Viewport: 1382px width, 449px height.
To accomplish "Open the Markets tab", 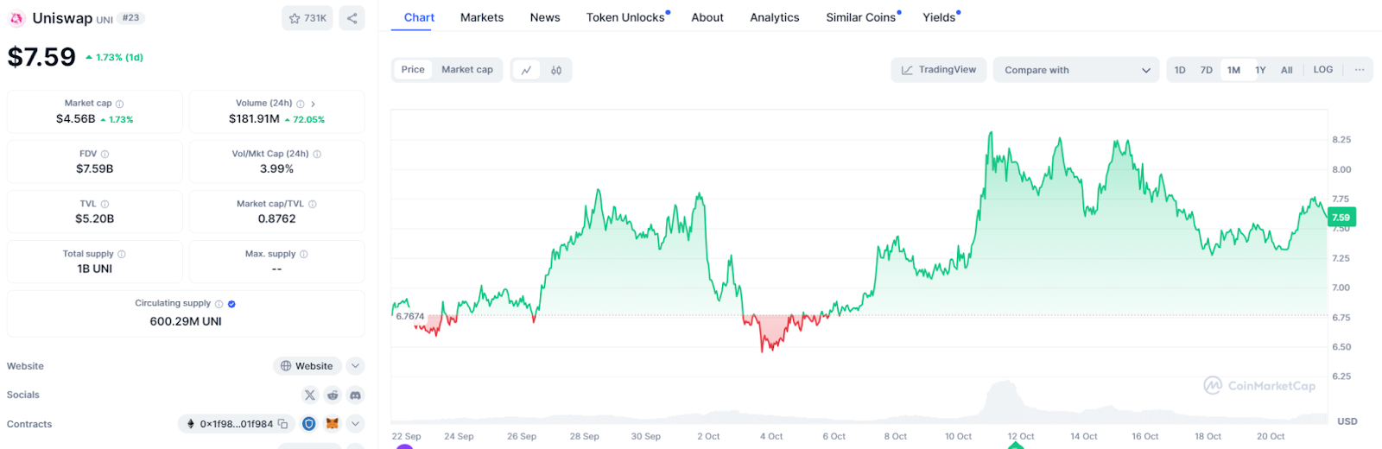I will pyautogui.click(x=482, y=17).
